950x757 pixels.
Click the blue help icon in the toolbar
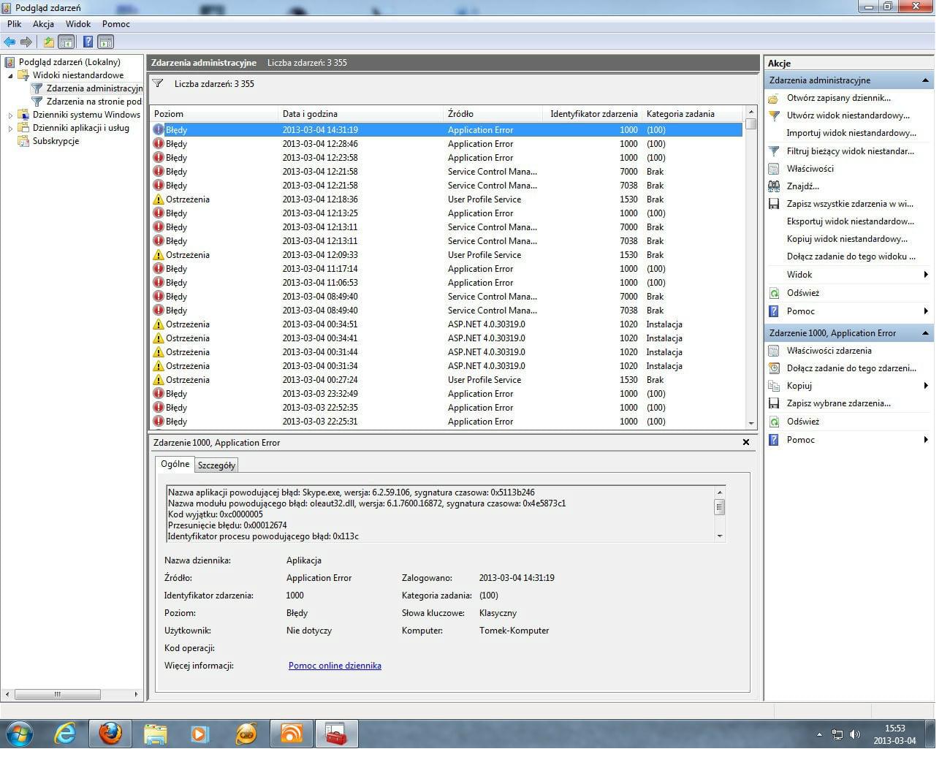88,42
